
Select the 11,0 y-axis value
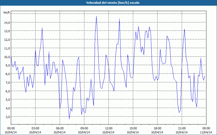(x=7, y=48)
